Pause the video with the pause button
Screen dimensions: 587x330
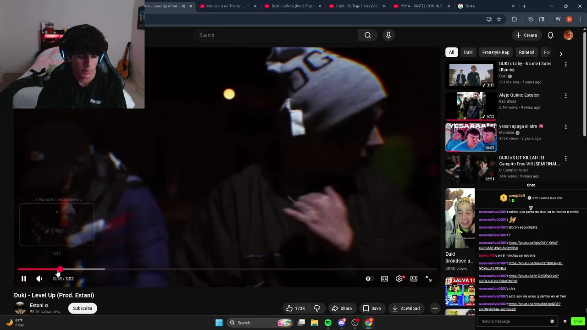(x=24, y=279)
